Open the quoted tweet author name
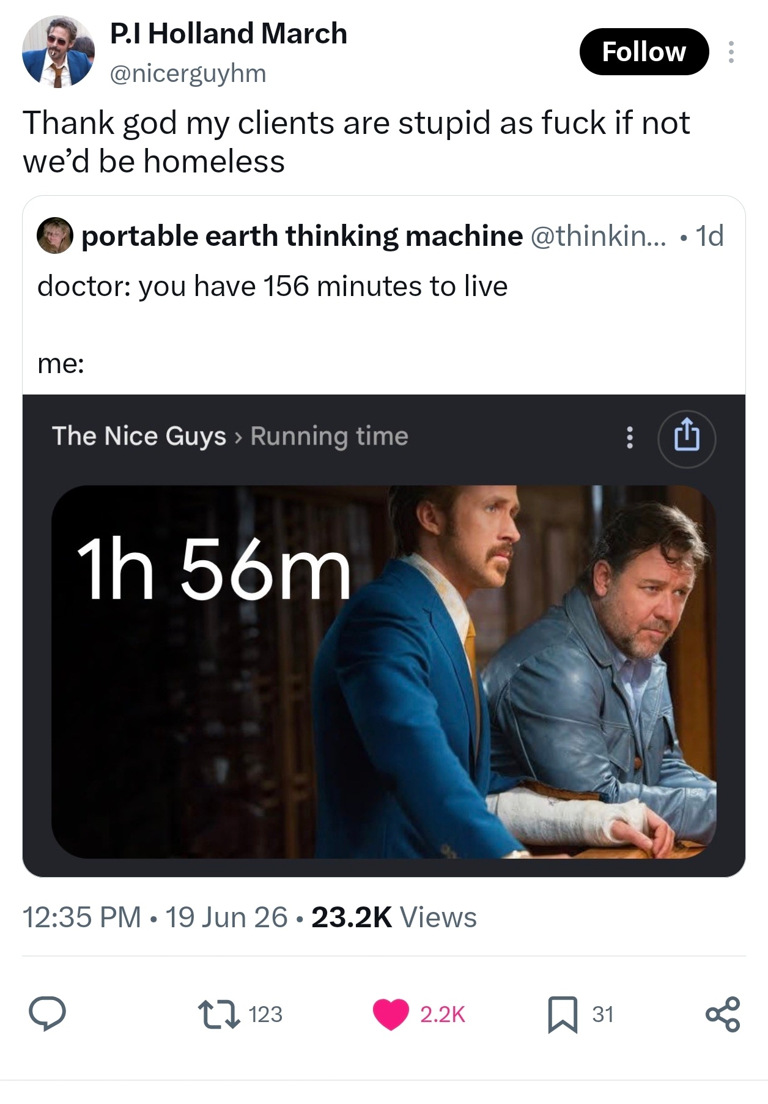The image size is (768, 1104). [x=302, y=235]
